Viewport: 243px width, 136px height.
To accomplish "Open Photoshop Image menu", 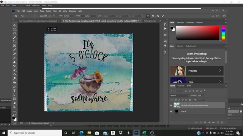I will click(x=29, y=11).
